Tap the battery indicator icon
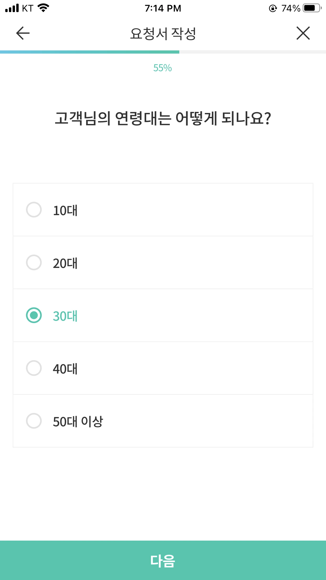The image size is (326, 580). point(312,8)
